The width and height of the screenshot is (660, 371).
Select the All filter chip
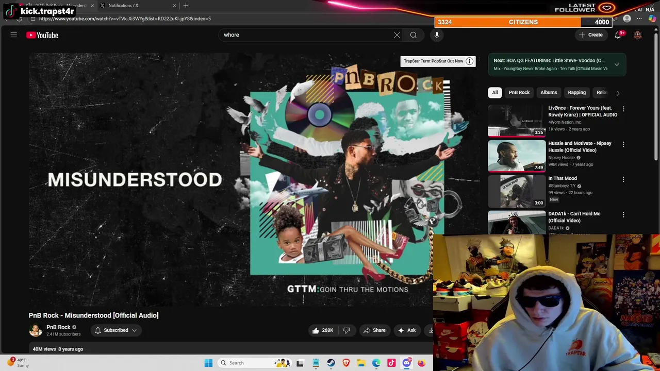click(495, 93)
